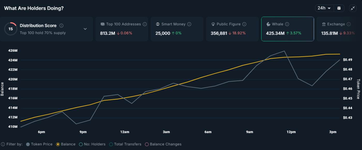The height and width of the screenshot is (150, 362).
Task: Collapse the chart panel using the shrink icon
Action: point(353,8)
